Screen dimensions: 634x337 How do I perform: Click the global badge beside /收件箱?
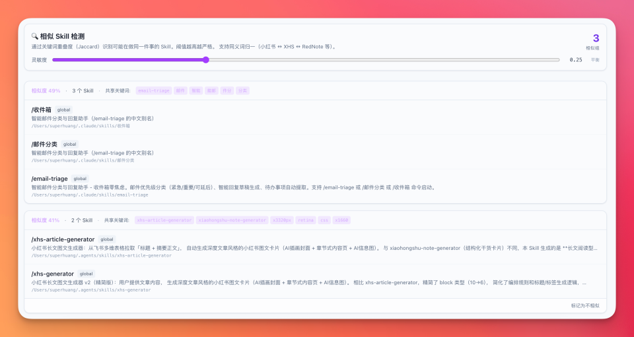tap(64, 109)
